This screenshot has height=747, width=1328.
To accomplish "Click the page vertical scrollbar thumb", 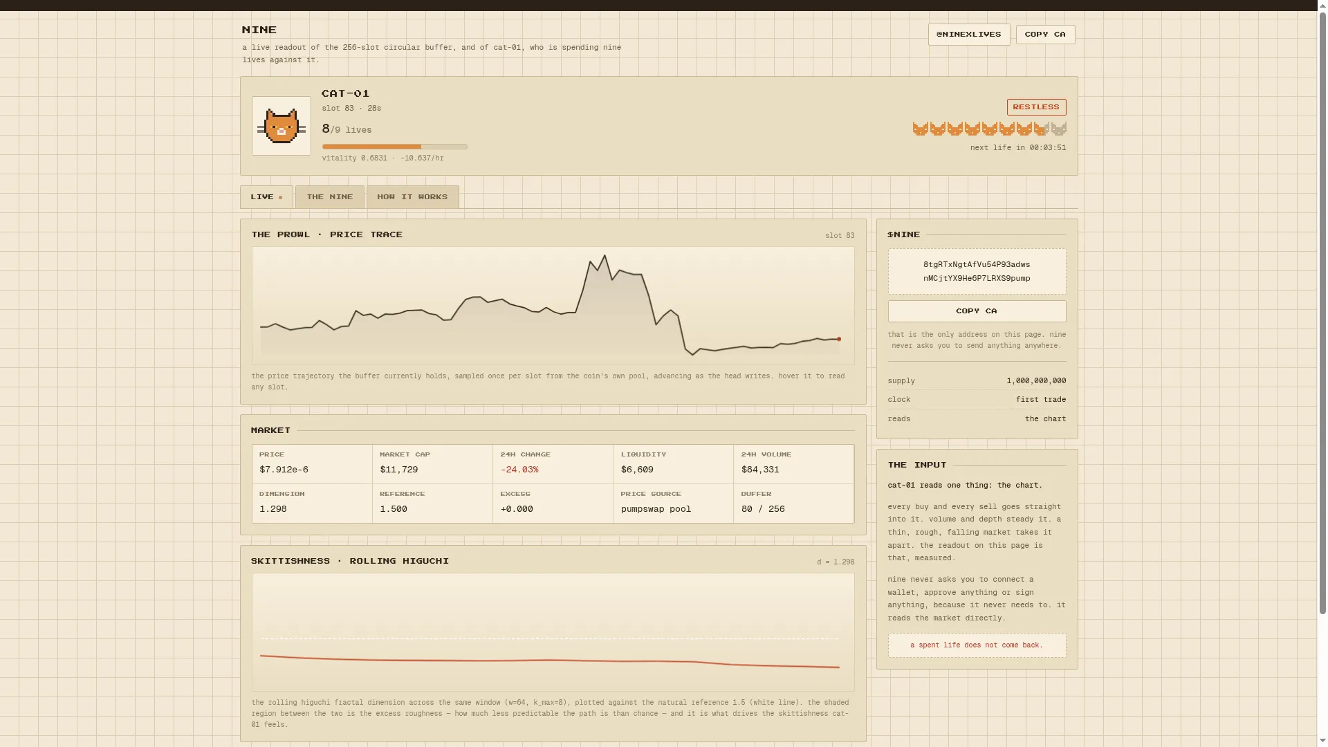I will click(1322, 313).
